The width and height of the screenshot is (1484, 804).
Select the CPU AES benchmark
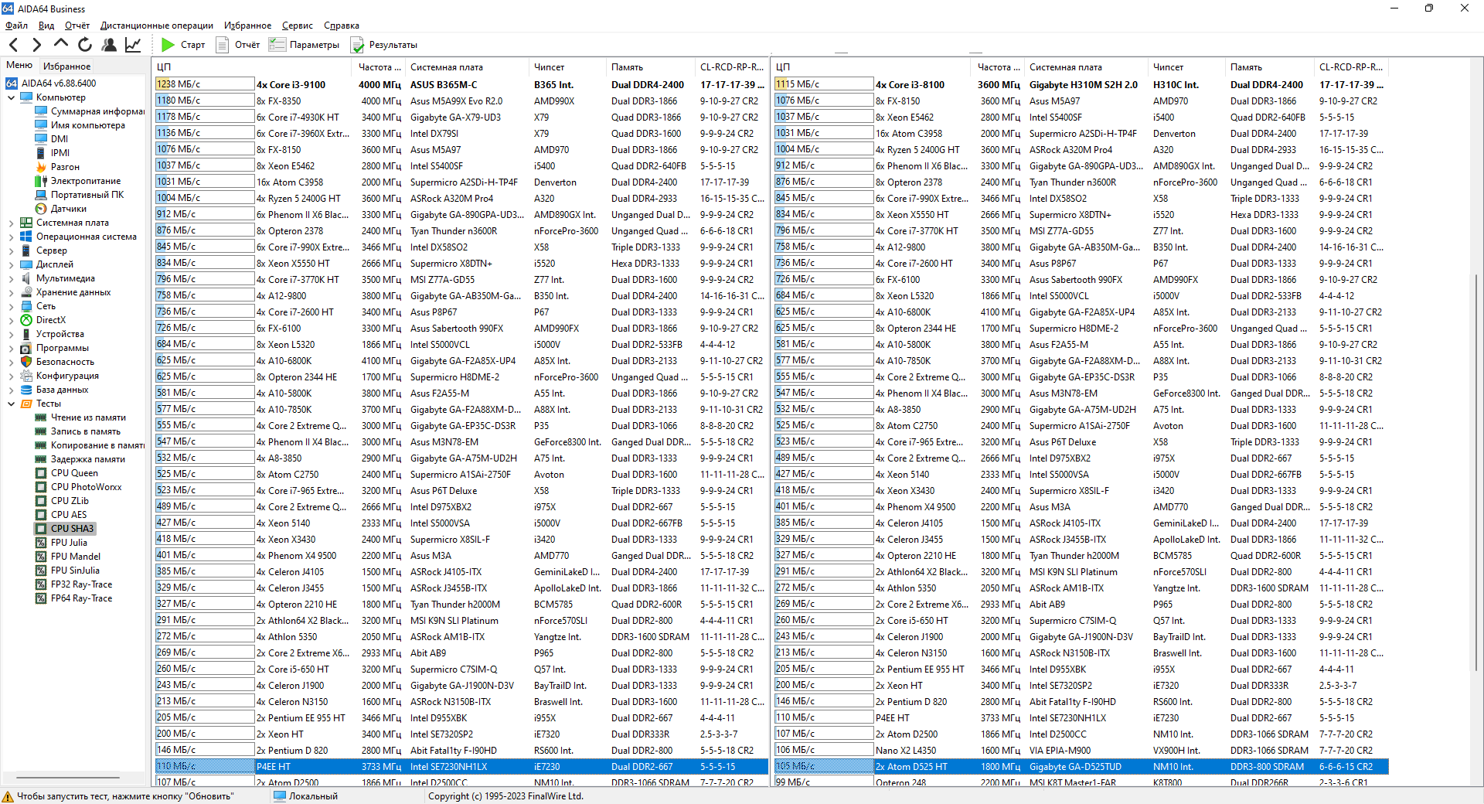[x=61, y=515]
